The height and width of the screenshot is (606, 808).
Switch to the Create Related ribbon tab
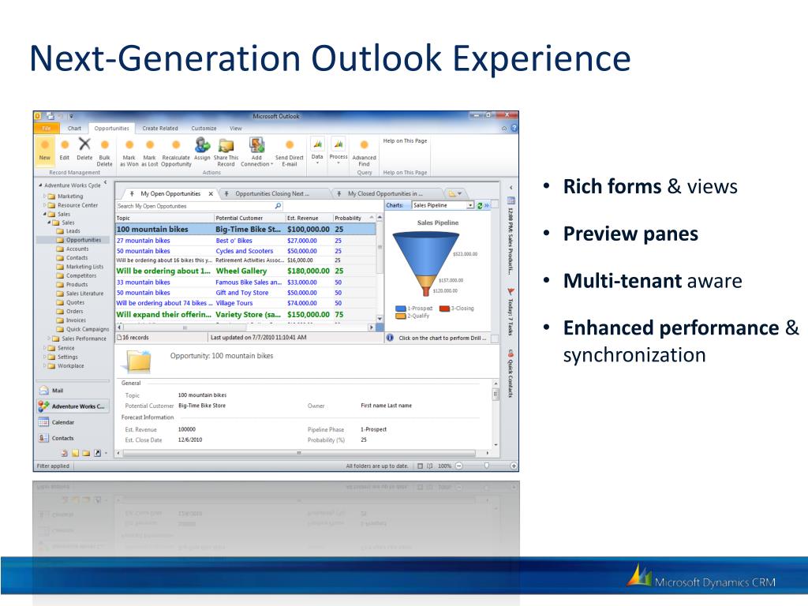(160, 129)
